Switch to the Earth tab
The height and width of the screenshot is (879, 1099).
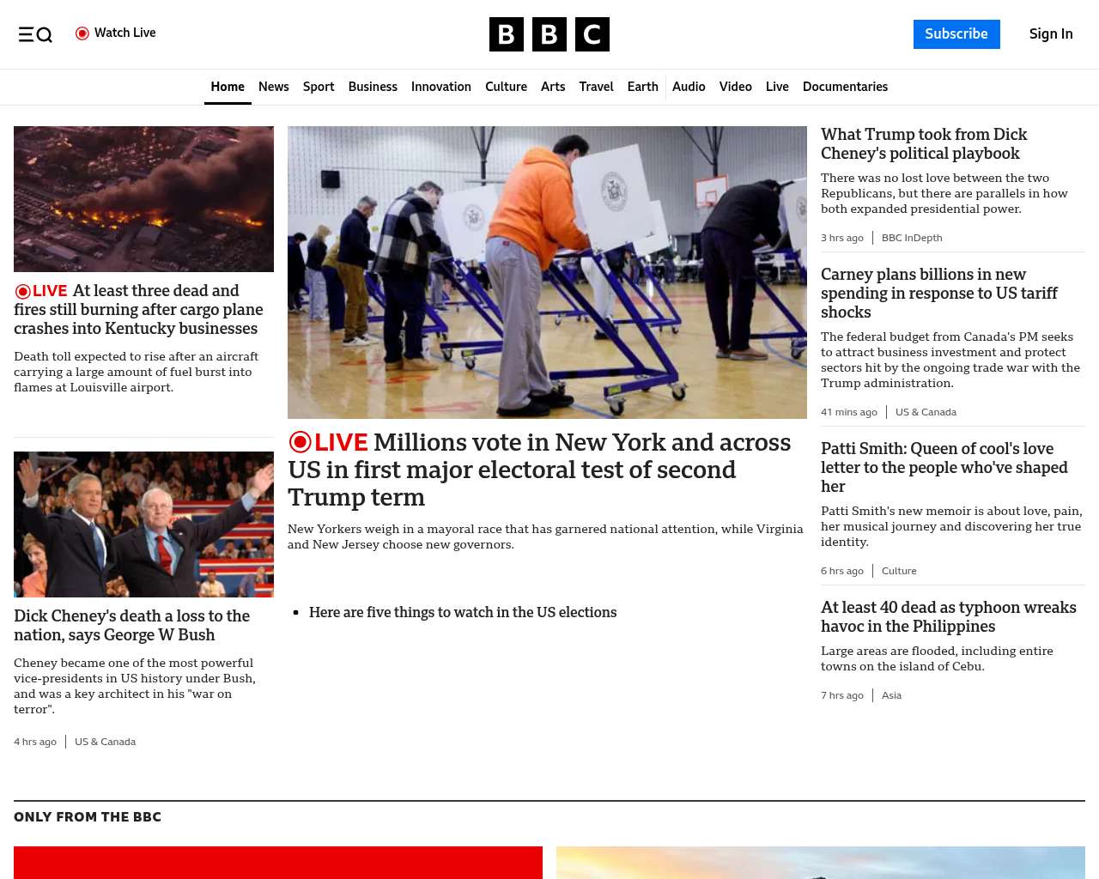point(642,87)
